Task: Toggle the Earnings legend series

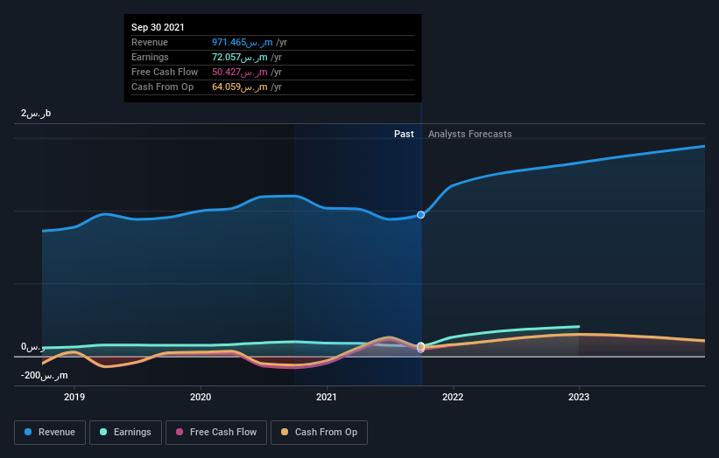Action: [125, 433]
